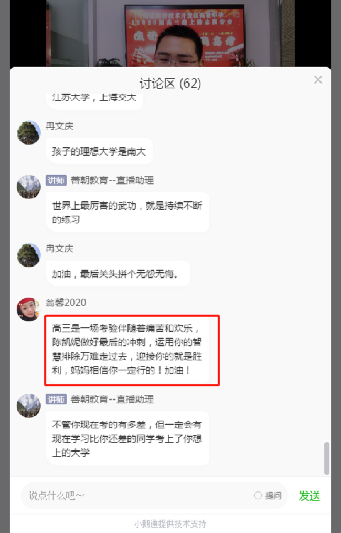Click the live video of the speaker
The image size is (341, 533).
coord(170,33)
